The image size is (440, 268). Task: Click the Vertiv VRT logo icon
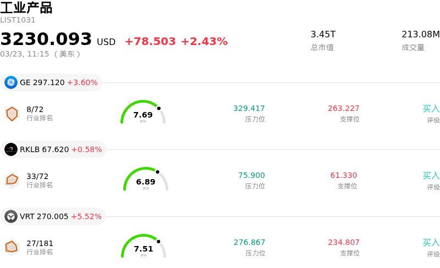(11, 216)
